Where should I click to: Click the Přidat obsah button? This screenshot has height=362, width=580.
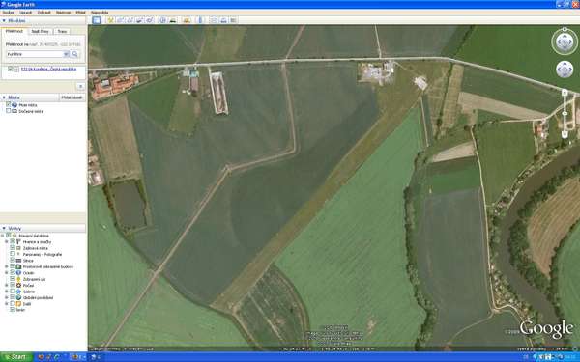tap(72, 97)
